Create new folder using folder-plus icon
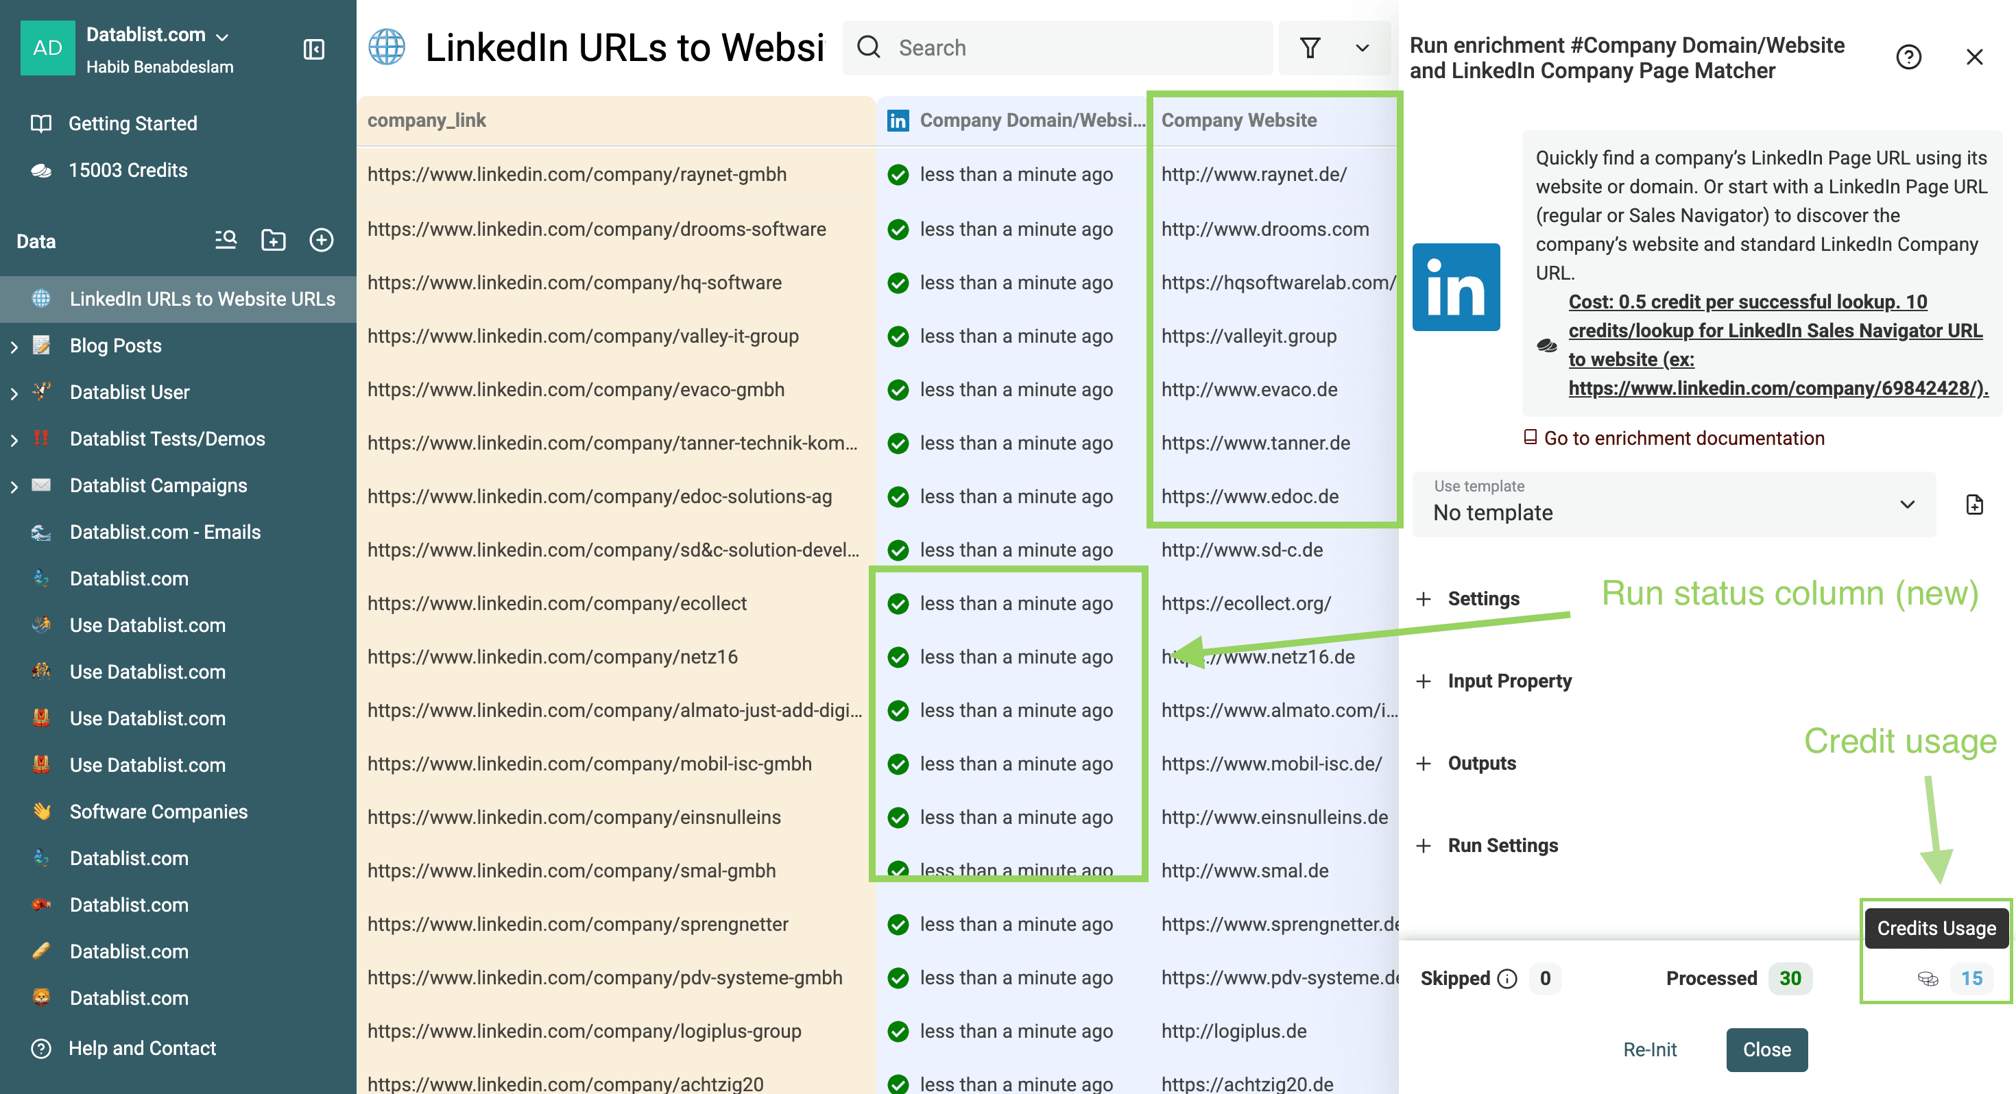Image resolution: width=2016 pixels, height=1094 pixels. pyautogui.click(x=273, y=240)
